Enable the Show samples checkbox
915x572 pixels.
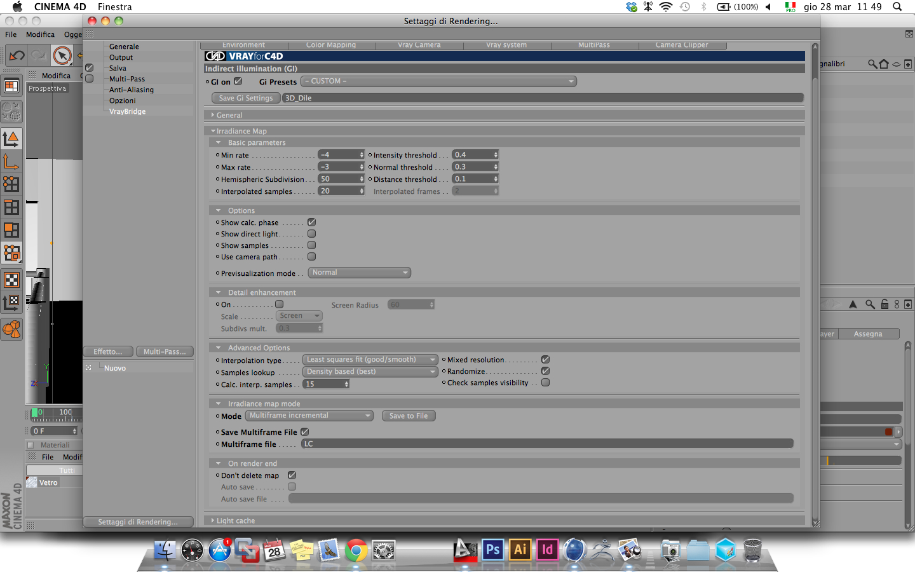[x=311, y=245]
